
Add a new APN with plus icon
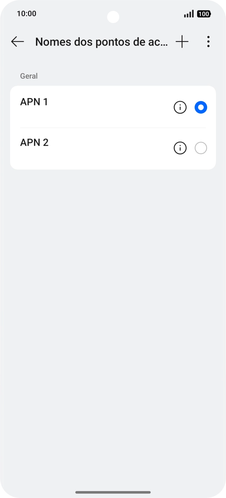click(x=182, y=42)
